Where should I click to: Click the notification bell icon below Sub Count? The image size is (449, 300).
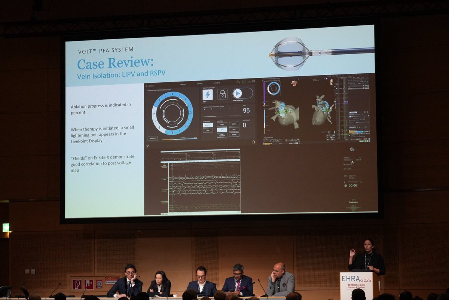pyautogui.click(x=254, y=142)
